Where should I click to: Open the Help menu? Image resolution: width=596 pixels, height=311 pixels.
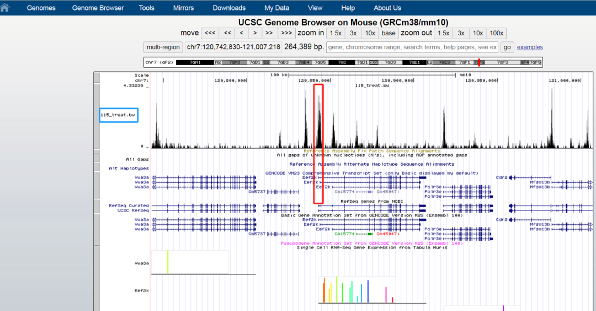point(348,8)
